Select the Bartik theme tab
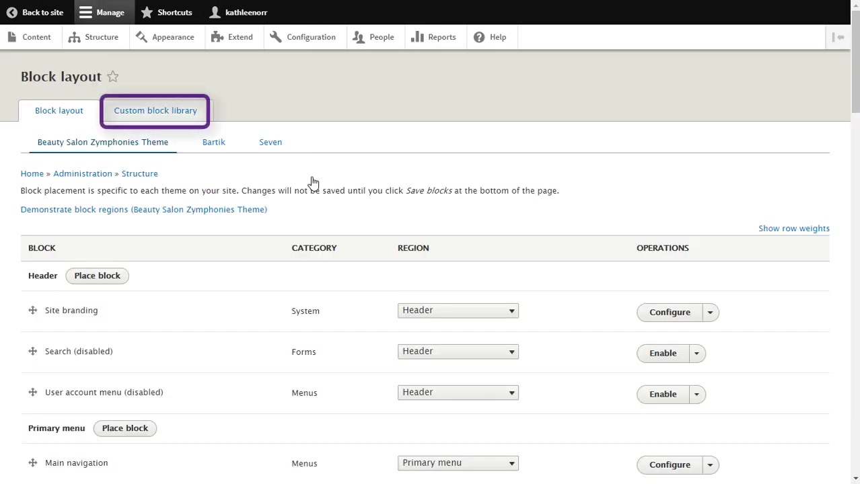 pyautogui.click(x=213, y=142)
